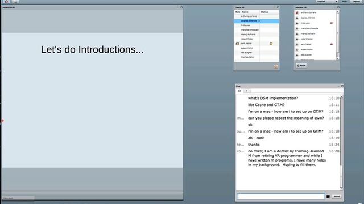Screen dimensions: 364x204
Task: Maximize the Listeners window
Action: pos(338,7)
